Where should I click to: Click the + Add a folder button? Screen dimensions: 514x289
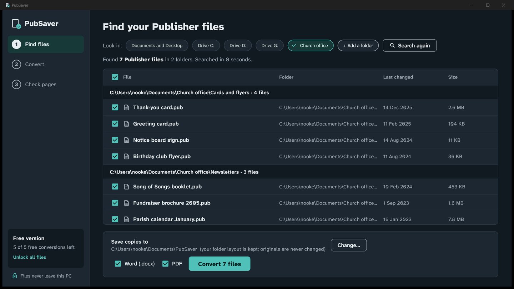[358, 45]
